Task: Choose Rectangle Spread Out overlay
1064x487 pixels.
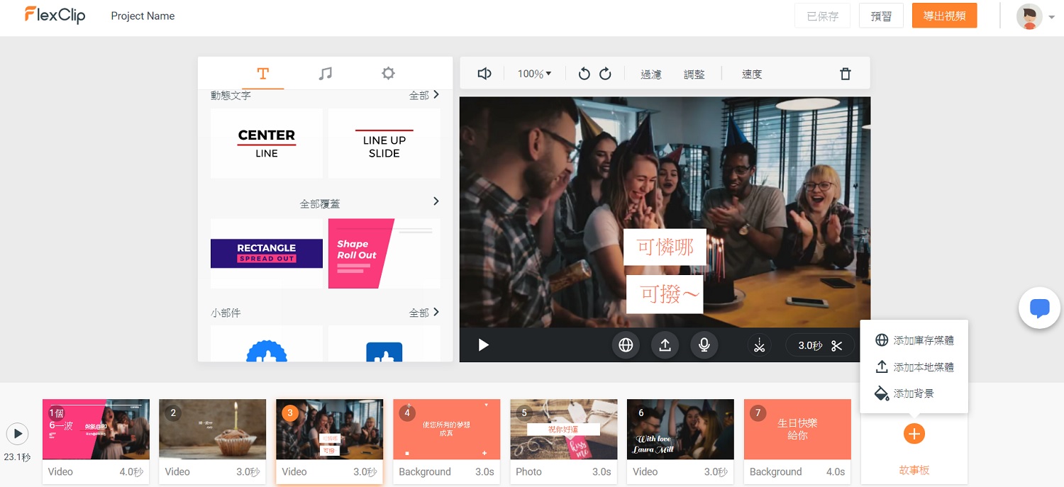Action: tap(267, 253)
